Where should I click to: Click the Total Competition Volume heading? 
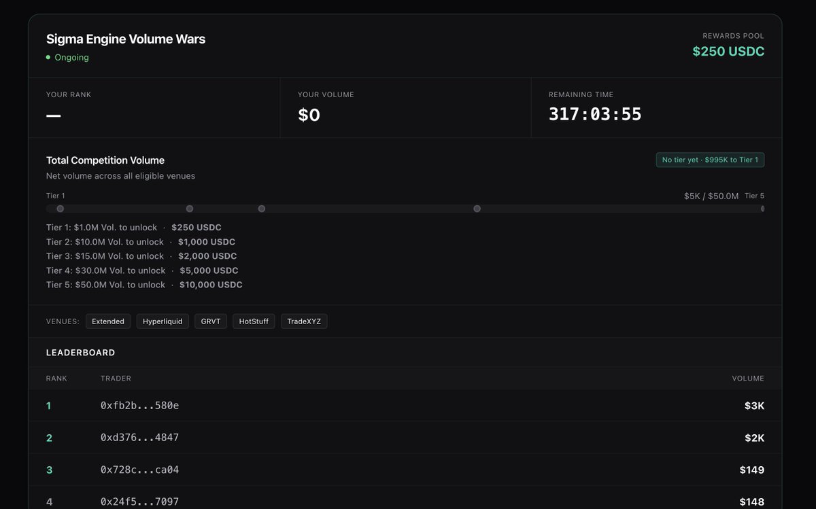(105, 160)
